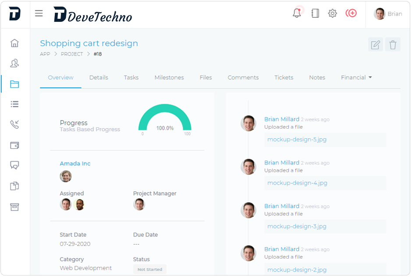
Task: Switch to the Details tab
Action: pyautogui.click(x=99, y=77)
